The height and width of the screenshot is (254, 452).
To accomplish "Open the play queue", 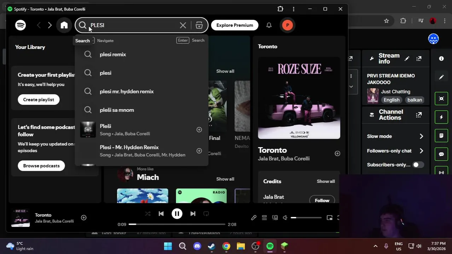I will [x=264, y=218].
